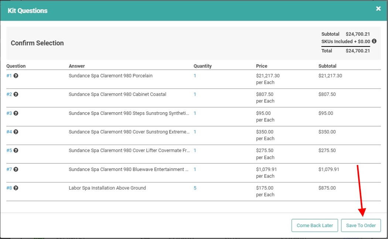Open question #8 link

(9, 188)
